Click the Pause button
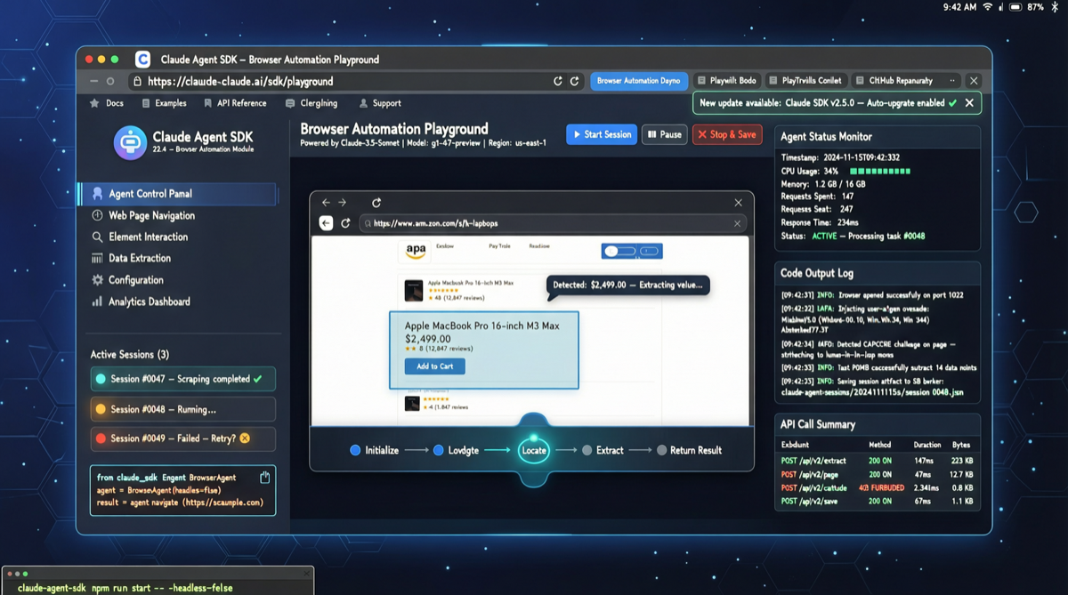This screenshot has height=595, width=1068. (x=664, y=134)
